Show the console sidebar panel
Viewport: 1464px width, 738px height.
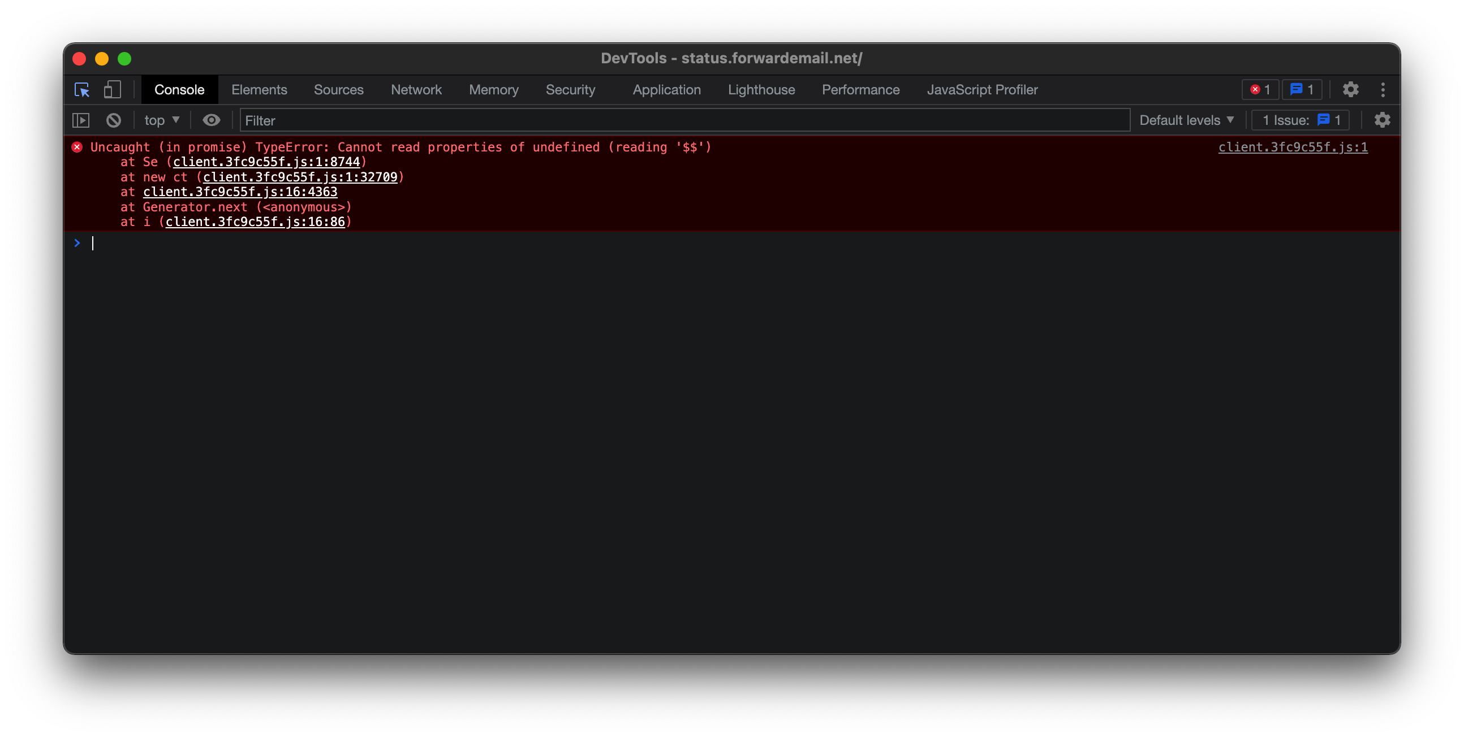click(x=81, y=120)
